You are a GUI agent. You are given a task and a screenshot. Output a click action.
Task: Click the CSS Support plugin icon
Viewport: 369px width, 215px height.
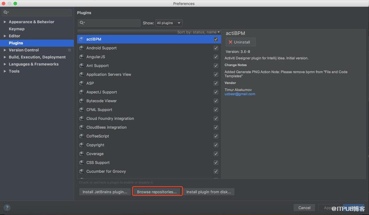81,162
